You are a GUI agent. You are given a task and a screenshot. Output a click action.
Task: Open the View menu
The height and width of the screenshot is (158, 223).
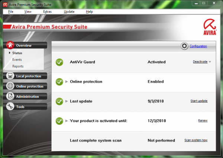point(28,12)
